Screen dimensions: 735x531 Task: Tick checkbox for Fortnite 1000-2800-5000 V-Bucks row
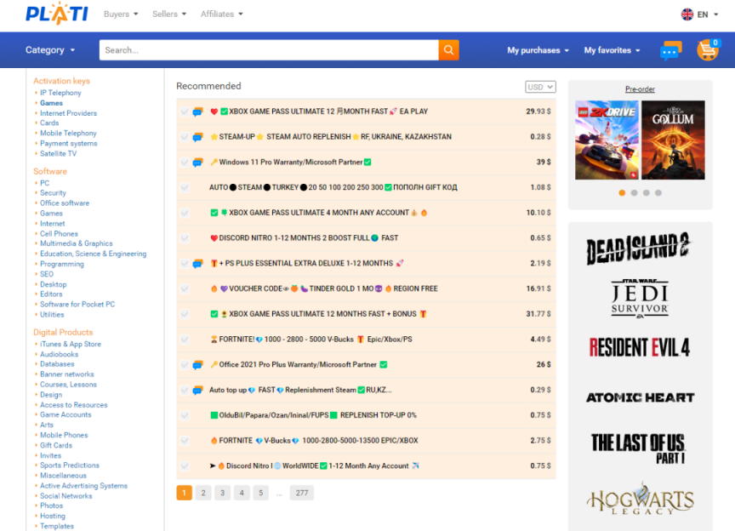pyautogui.click(x=185, y=340)
